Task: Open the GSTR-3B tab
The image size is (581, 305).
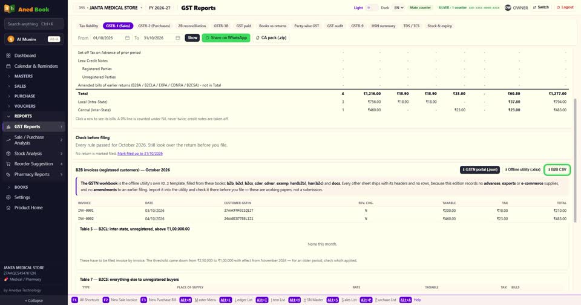Action: point(221,26)
